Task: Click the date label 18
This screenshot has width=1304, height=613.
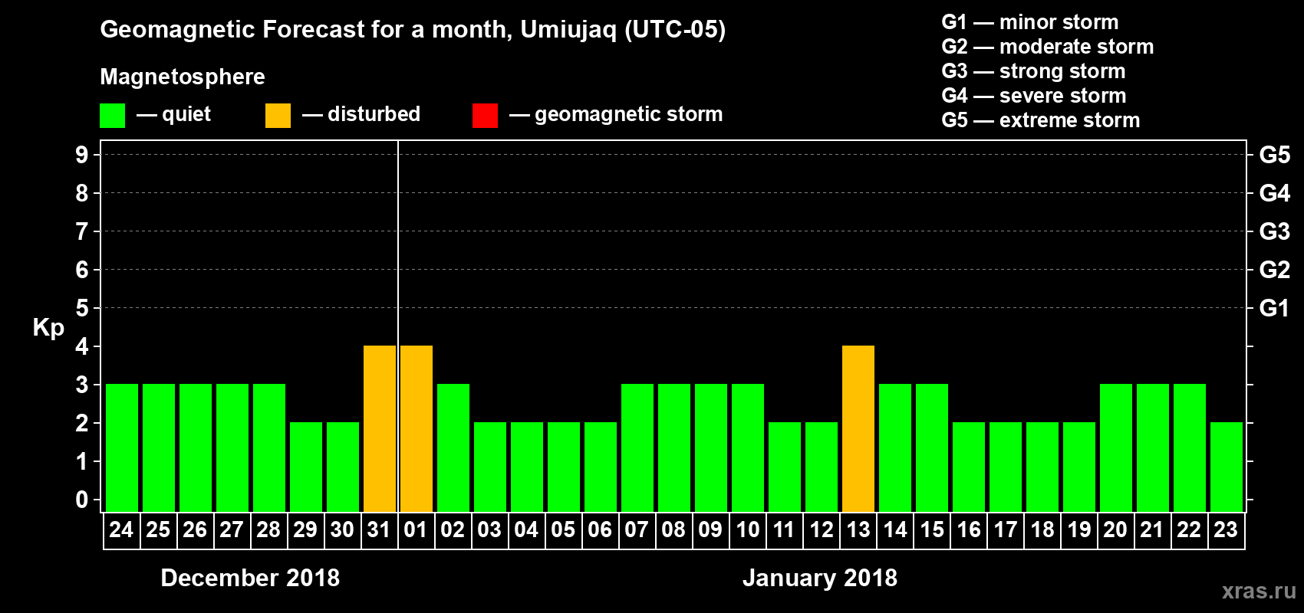Action: (x=1042, y=529)
